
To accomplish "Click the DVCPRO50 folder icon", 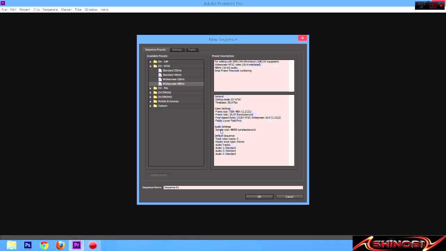I will click(x=155, y=93).
